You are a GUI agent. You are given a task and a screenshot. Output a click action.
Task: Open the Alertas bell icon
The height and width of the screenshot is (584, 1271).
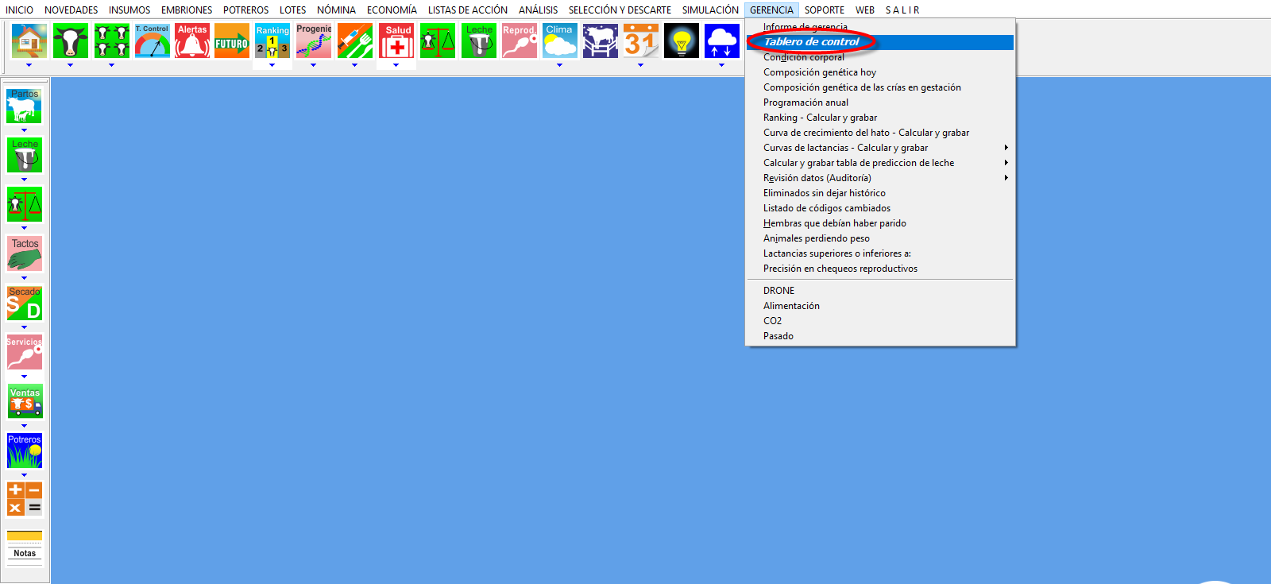pyautogui.click(x=192, y=41)
